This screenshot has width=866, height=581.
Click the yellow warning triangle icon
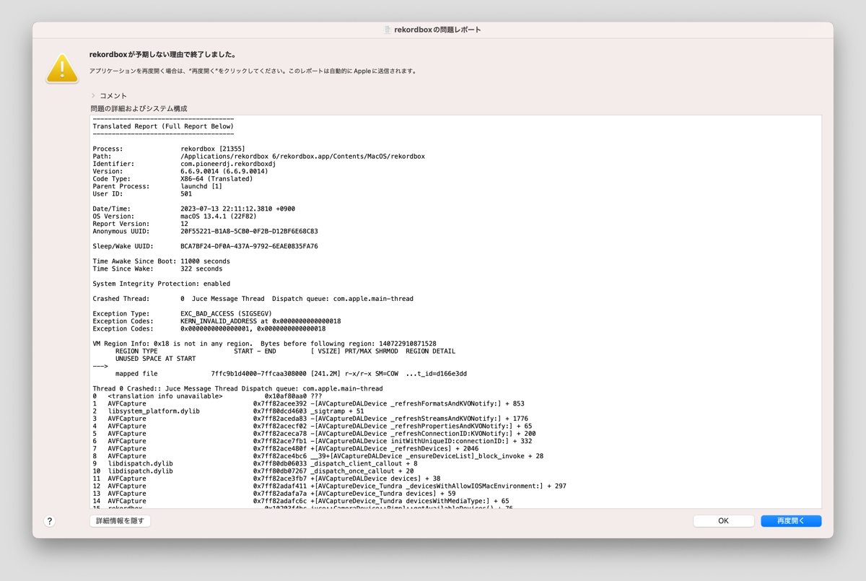[x=62, y=69]
